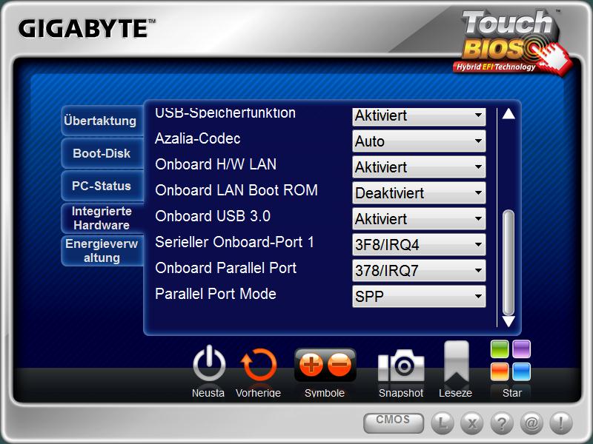Click the round X button

click(472, 423)
